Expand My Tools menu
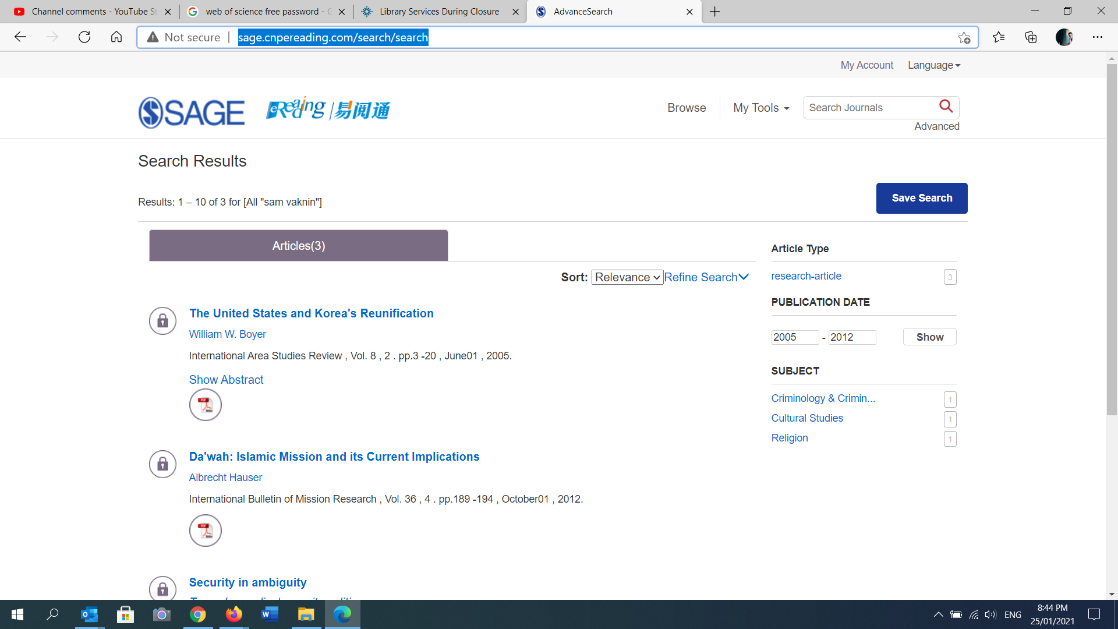This screenshot has height=629, width=1118. click(x=761, y=108)
